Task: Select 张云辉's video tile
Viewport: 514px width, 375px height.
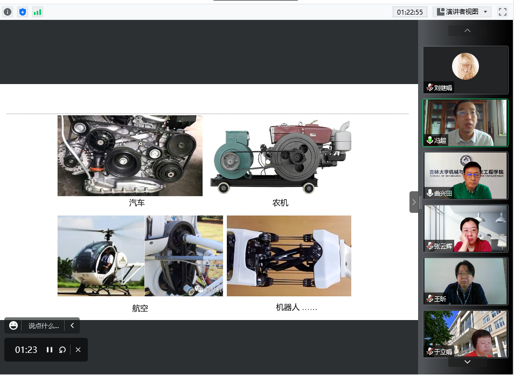Action: (x=466, y=228)
